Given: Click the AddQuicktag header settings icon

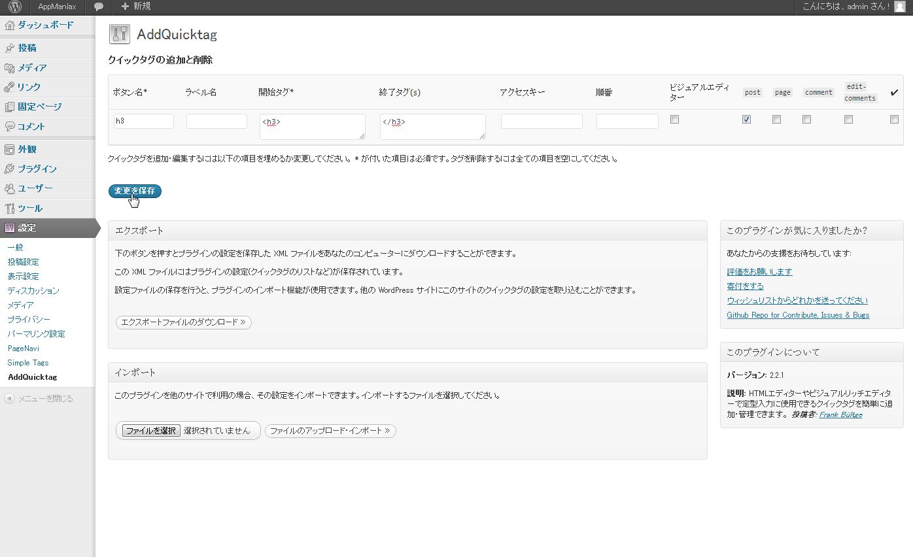Looking at the screenshot, I should (120, 34).
